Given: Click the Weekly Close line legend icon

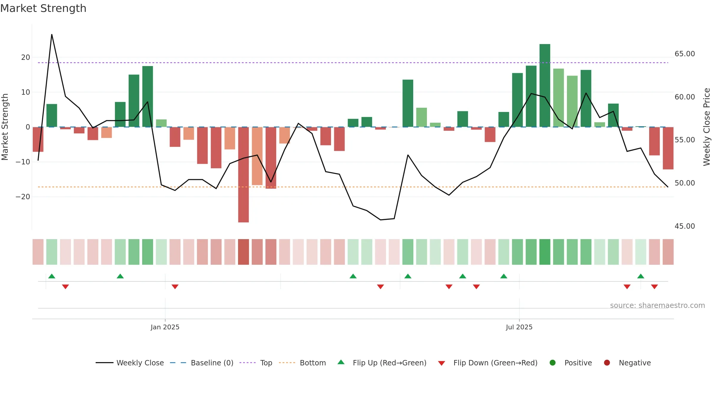Looking at the screenshot, I should point(104,363).
